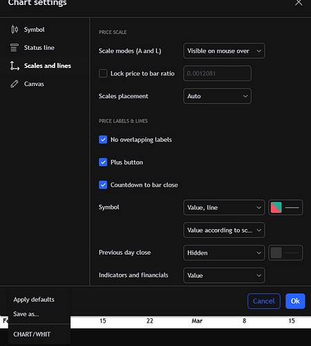Click the Status line icon in sidebar

click(x=15, y=48)
